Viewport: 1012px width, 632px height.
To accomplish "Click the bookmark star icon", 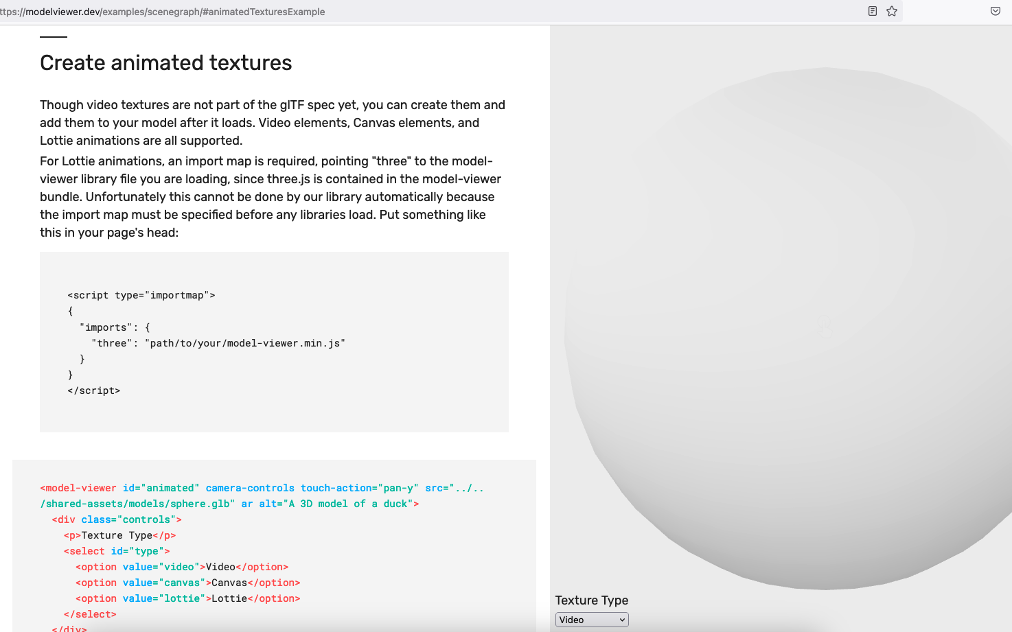I will coord(892,11).
